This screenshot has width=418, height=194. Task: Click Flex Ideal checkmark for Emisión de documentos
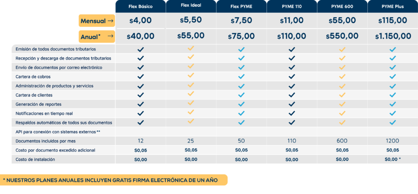tap(191, 49)
